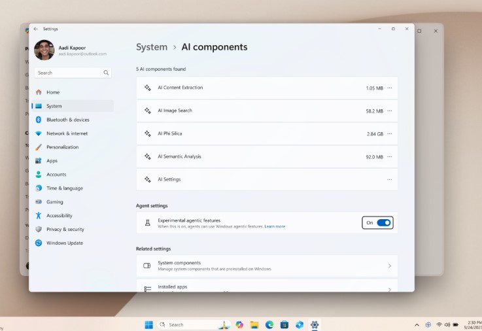Open Privacy & security settings

click(65, 230)
